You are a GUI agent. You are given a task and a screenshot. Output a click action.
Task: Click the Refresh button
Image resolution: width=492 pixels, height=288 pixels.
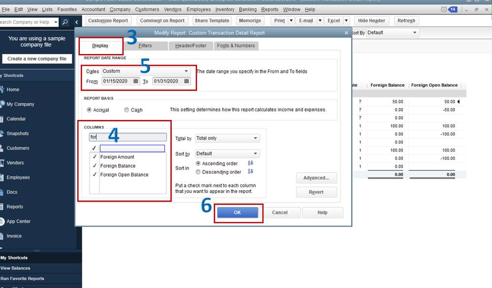pos(406,21)
